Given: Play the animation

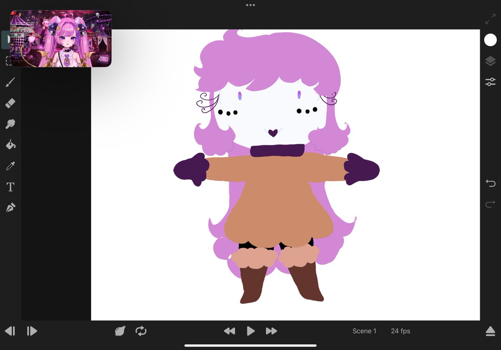Looking at the screenshot, I should click(250, 331).
